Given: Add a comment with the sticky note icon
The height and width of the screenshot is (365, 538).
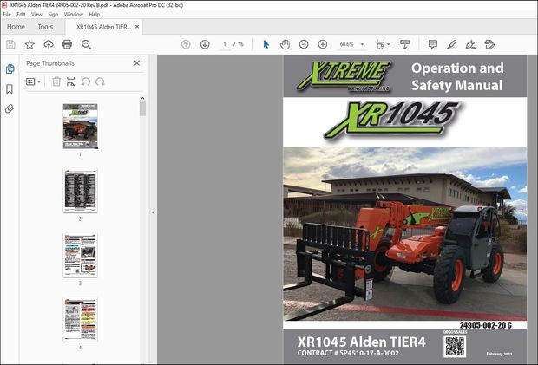Looking at the screenshot, I should [432, 44].
